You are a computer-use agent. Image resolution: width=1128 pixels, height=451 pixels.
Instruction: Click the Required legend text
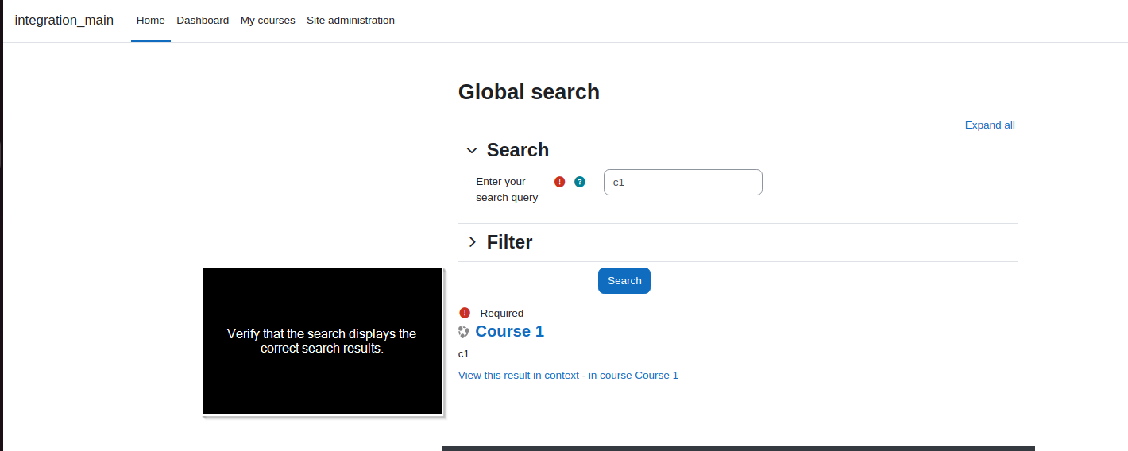pos(502,314)
